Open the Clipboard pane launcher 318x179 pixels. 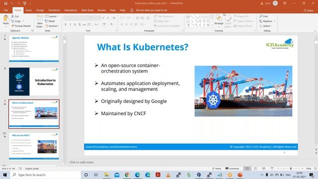[32, 31]
